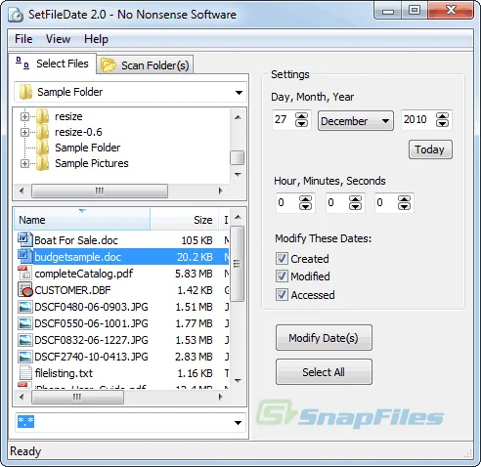Open the Help menu

pos(96,39)
